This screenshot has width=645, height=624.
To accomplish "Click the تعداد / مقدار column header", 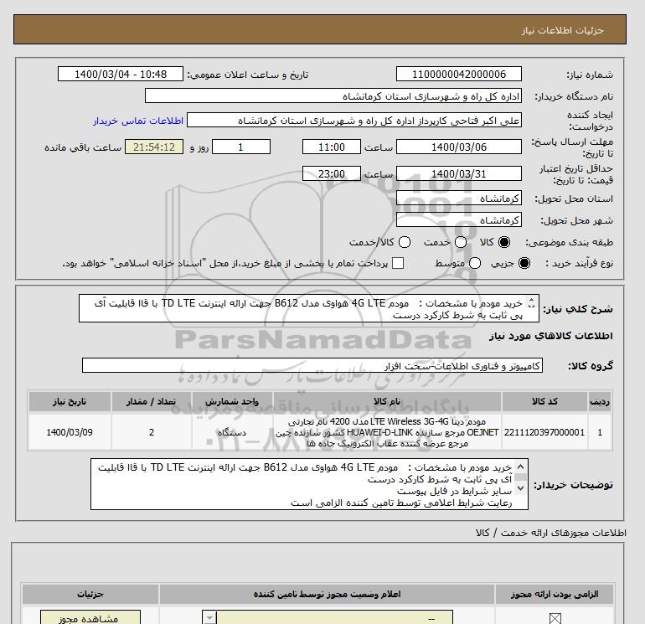I will point(152,401).
